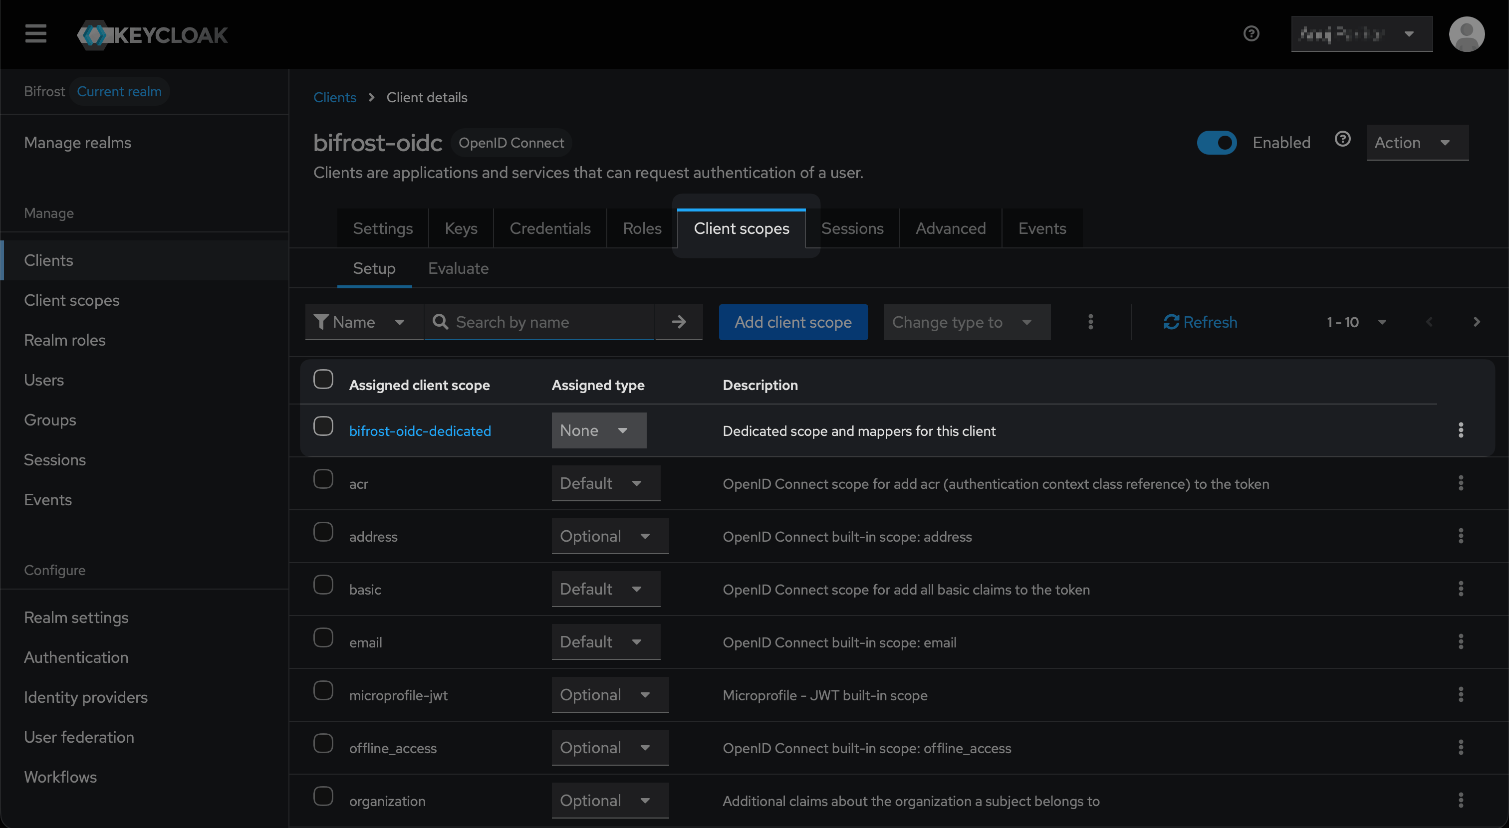Screen dimensions: 1509x828
Task: Open the toolbar kebab menu
Action: (1090, 322)
